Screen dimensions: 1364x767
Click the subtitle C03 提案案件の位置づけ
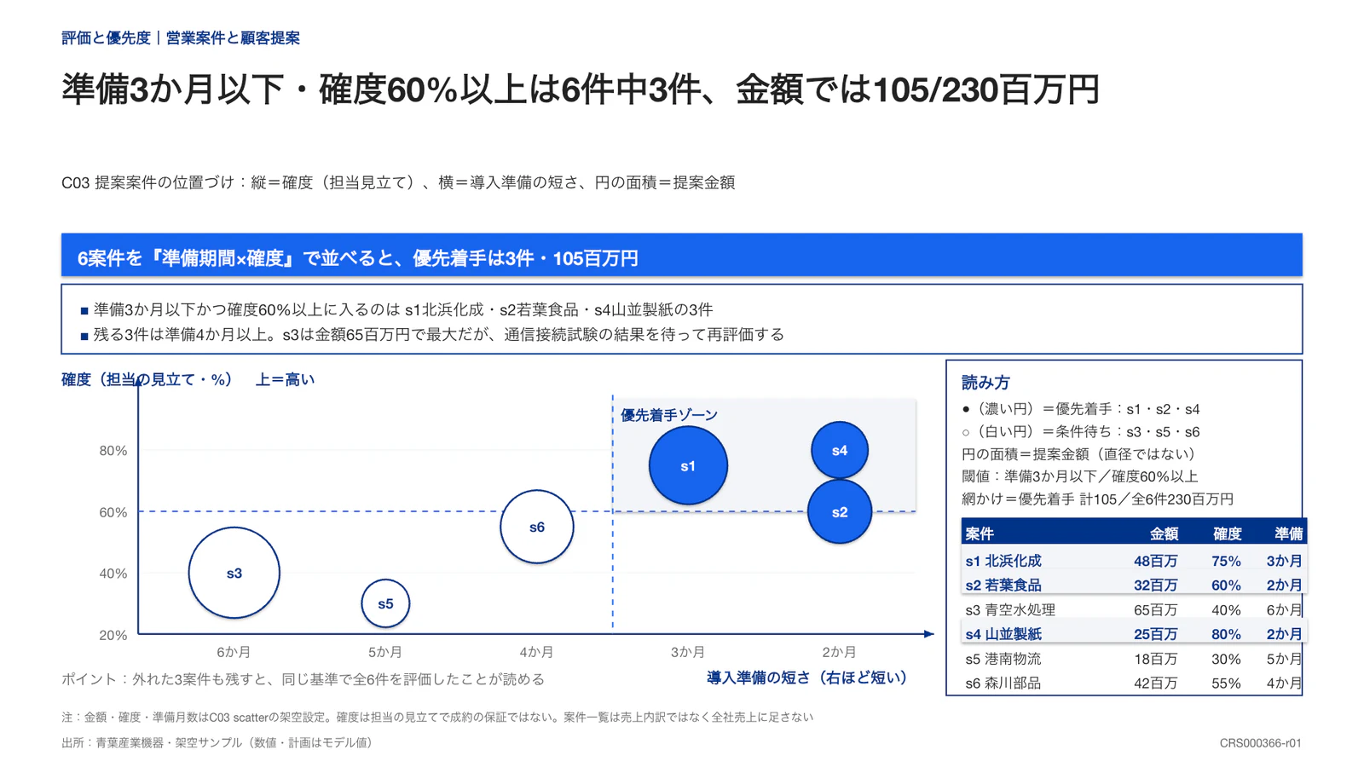[398, 182]
